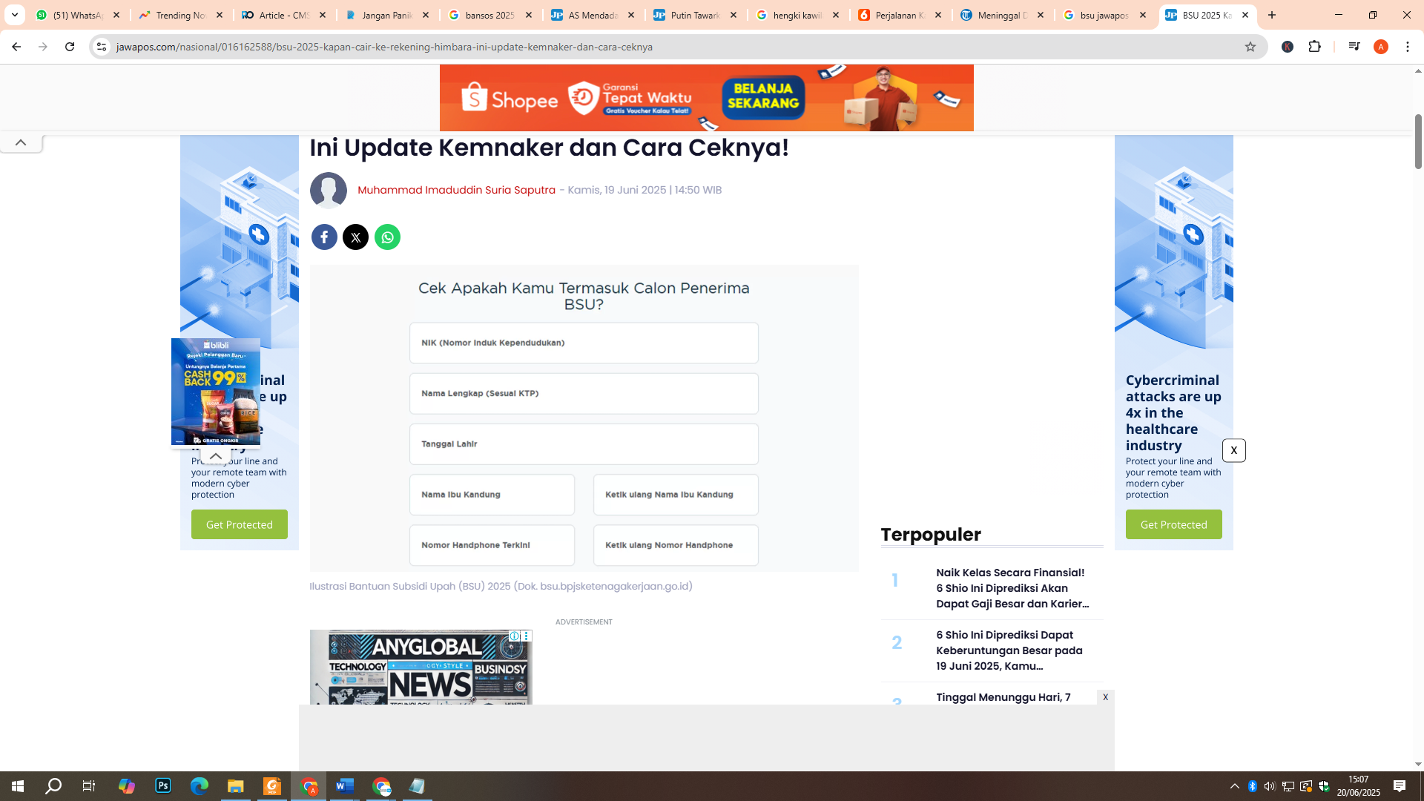Switch to the Perjalanan K tab
Image resolution: width=1424 pixels, height=801 pixels.
point(897,15)
